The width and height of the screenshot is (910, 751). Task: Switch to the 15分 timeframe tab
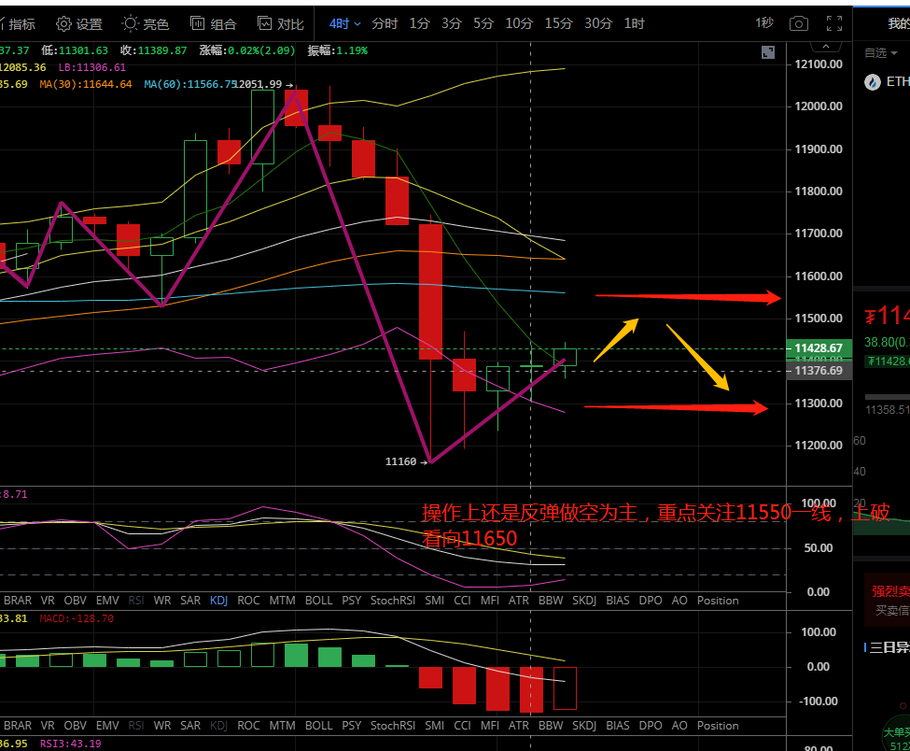pyautogui.click(x=558, y=23)
